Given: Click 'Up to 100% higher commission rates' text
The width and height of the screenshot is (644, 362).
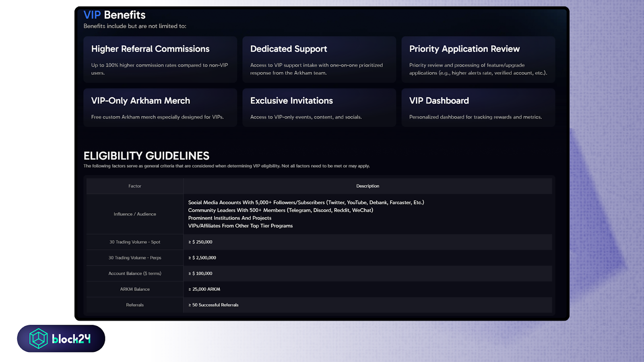Looking at the screenshot, I should [159, 69].
